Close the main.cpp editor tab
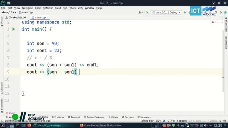 coord(47,17)
